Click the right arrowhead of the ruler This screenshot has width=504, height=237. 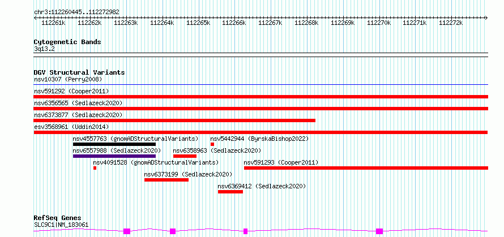click(x=486, y=18)
